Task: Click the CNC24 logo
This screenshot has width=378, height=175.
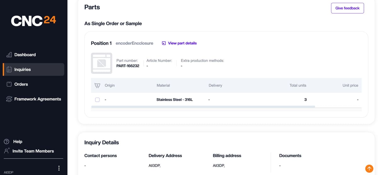Action: pos(33,21)
